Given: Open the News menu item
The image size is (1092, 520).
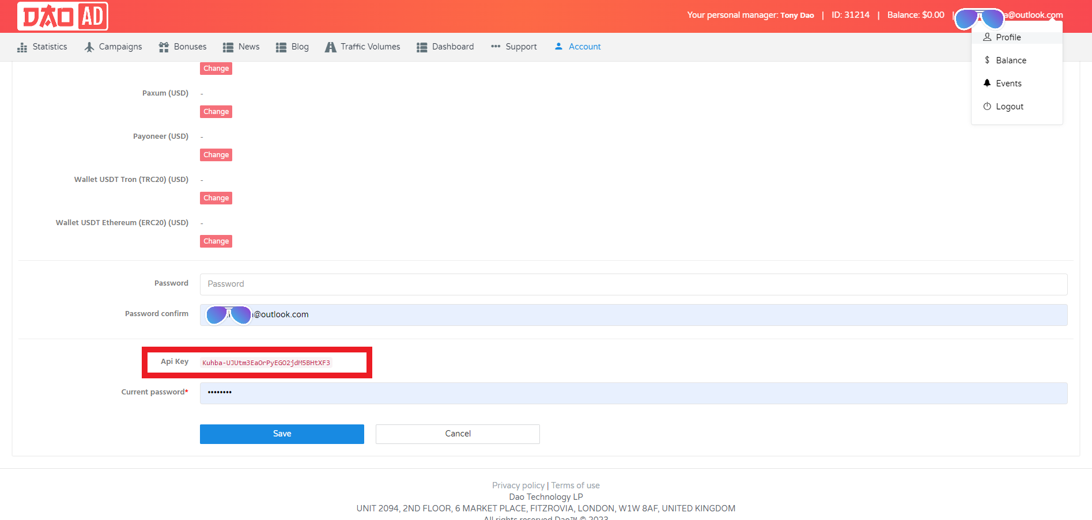Looking at the screenshot, I should point(248,47).
